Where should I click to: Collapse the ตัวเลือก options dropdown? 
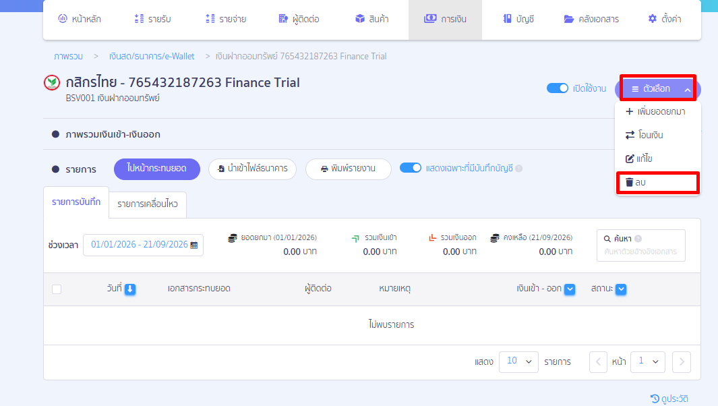658,88
